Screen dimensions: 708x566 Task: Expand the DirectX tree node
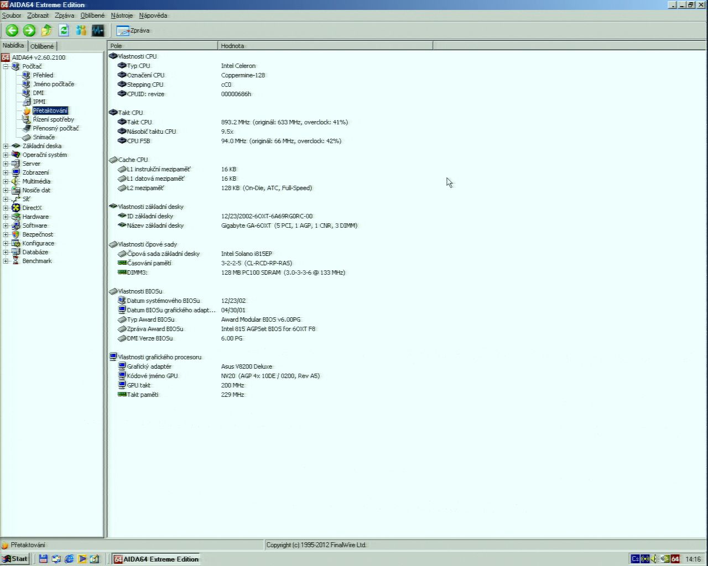click(x=6, y=208)
